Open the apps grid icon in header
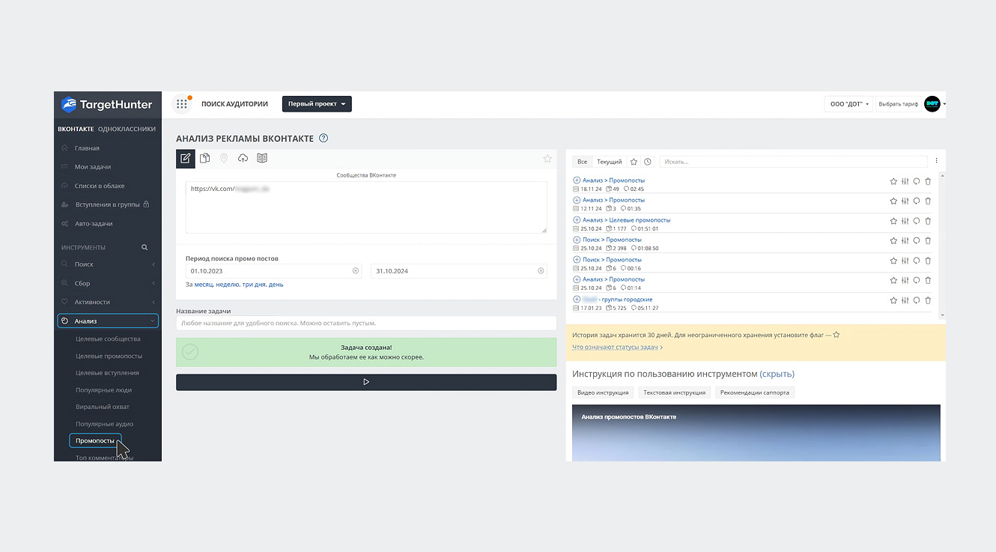This screenshot has height=552, width=996. pos(182,104)
